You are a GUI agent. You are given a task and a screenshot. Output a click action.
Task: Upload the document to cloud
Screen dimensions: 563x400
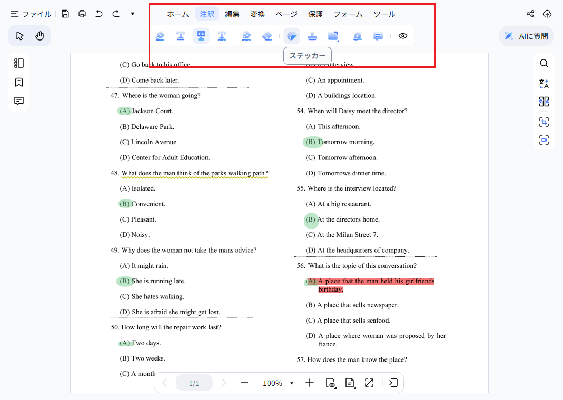pyautogui.click(x=547, y=14)
